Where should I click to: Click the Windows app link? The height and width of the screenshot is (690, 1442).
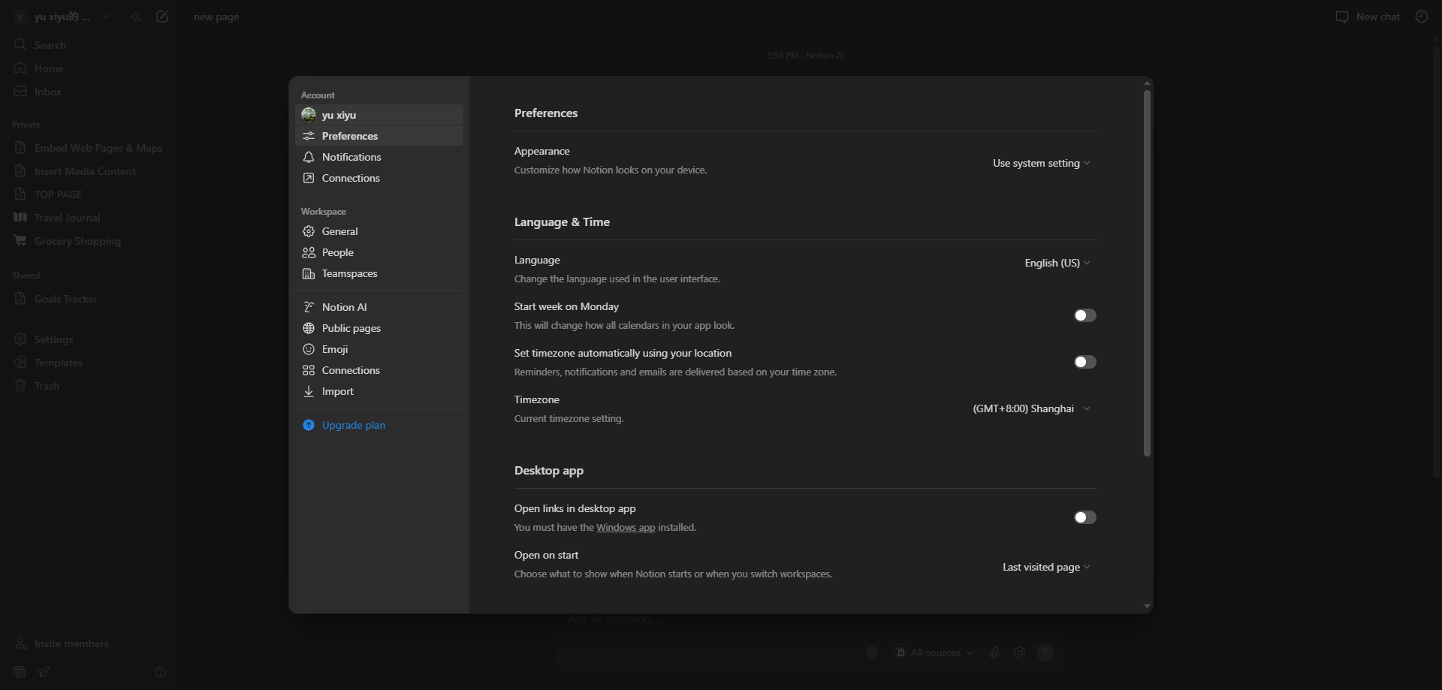[626, 528]
